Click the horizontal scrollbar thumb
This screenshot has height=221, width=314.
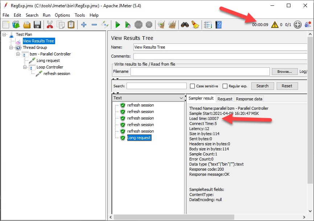pyautogui.click(x=174, y=217)
